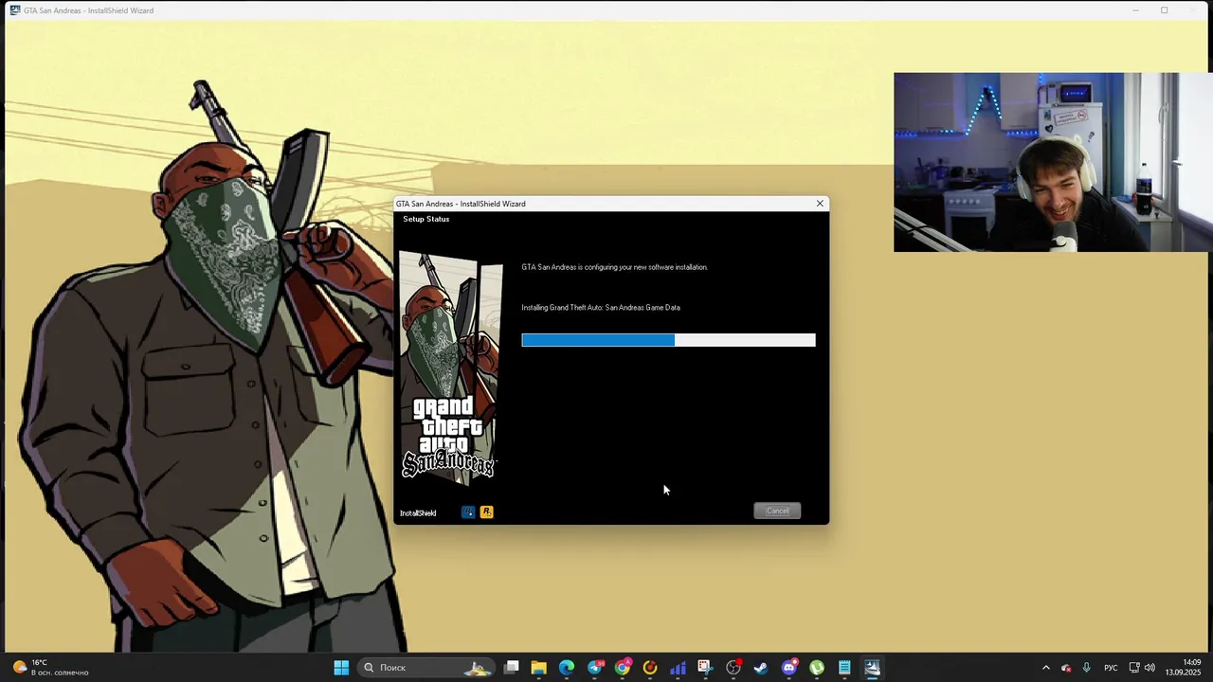The image size is (1213, 682).
Task: Open the yellow circular music app icon
Action: pos(650,668)
